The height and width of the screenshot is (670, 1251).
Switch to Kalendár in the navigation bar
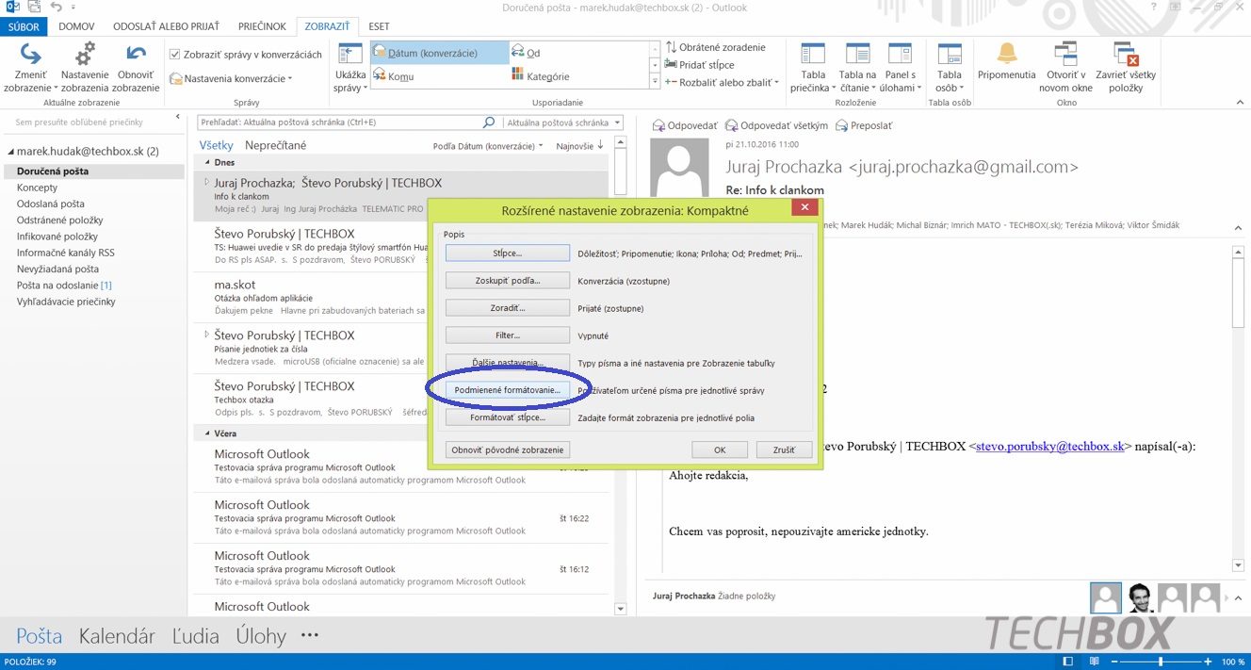click(117, 636)
